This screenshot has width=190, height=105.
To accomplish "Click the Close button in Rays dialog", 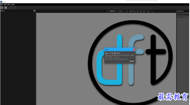I will (x=132, y=61).
